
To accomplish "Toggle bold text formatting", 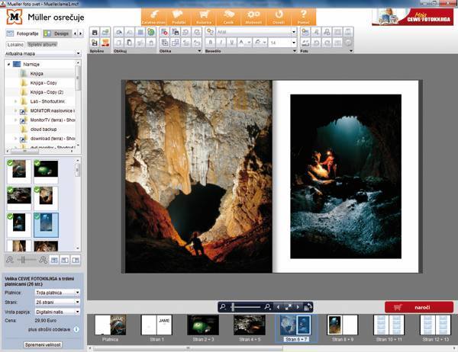I will coord(211,43).
